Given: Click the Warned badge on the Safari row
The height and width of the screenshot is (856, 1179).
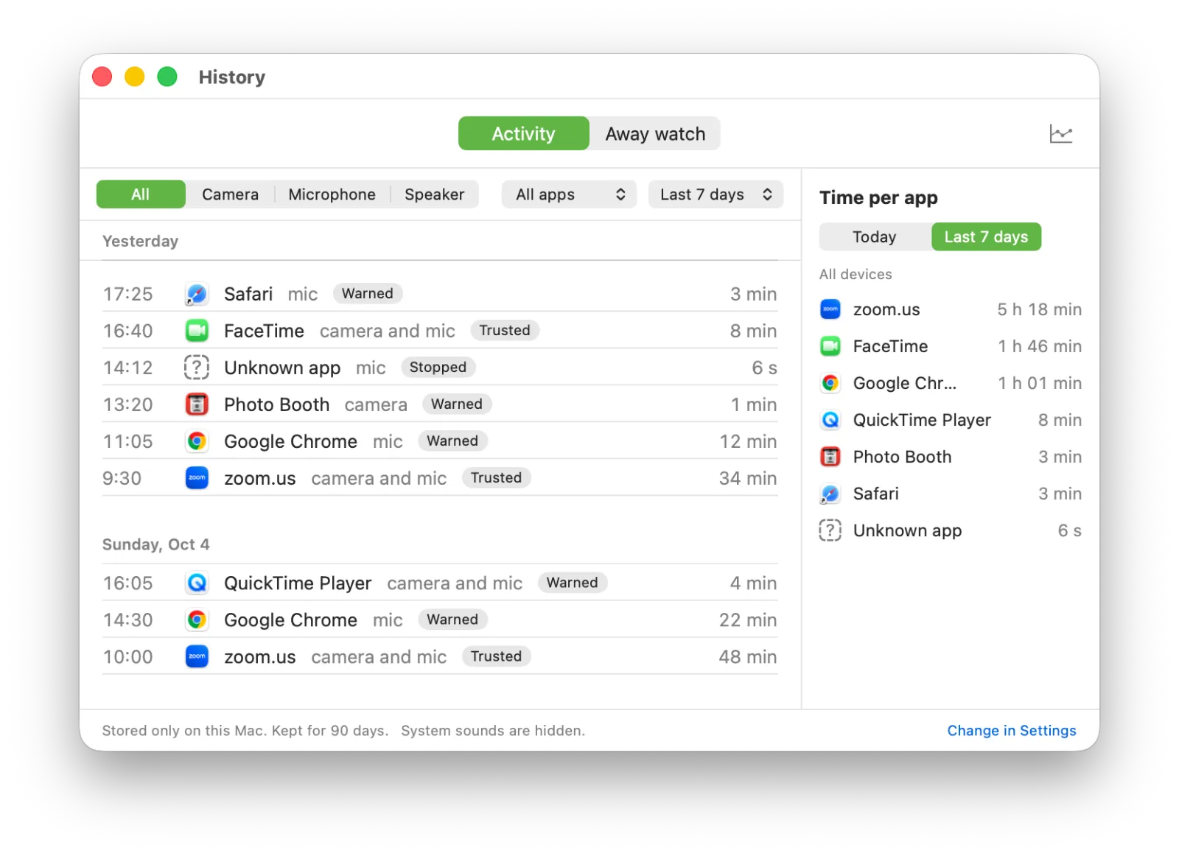Looking at the screenshot, I should (368, 293).
